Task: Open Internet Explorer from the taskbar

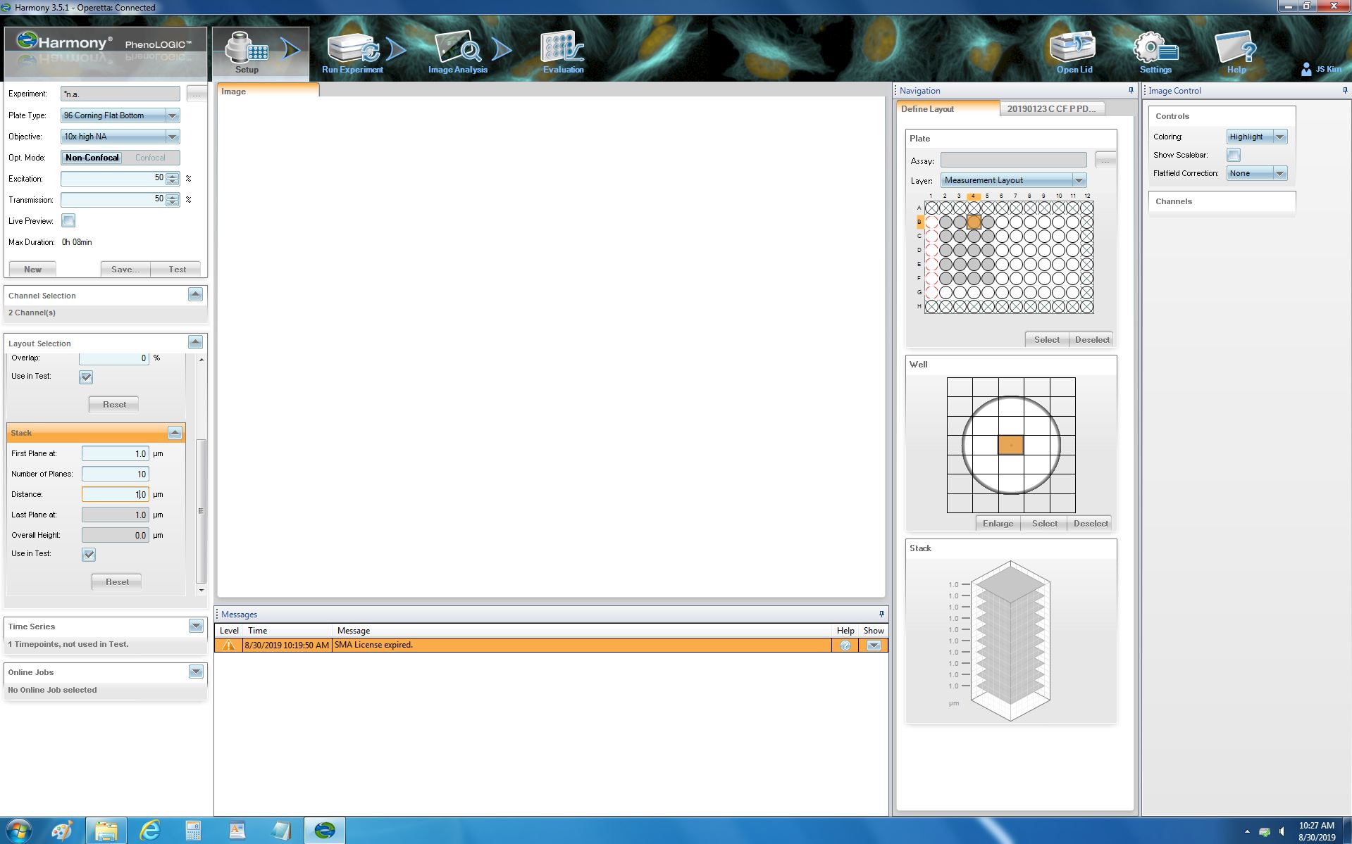Action: click(x=149, y=831)
